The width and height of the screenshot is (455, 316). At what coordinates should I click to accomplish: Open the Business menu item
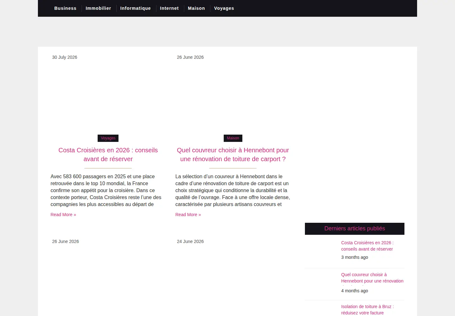tap(65, 8)
